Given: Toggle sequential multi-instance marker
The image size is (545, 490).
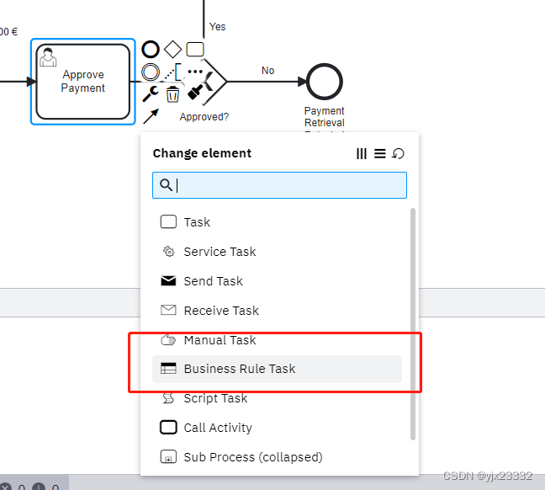Looking at the screenshot, I should [x=380, y=153].
